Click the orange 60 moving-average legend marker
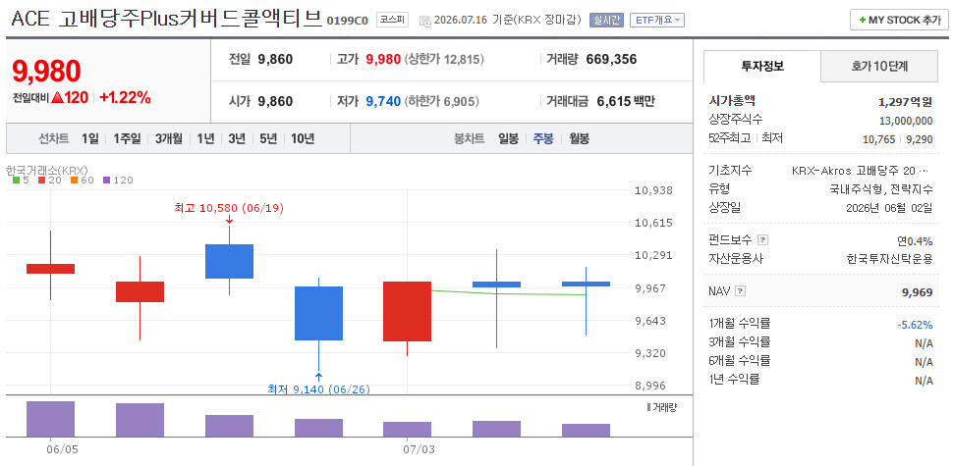The image size is (953, 466). [x=74, y=181]
